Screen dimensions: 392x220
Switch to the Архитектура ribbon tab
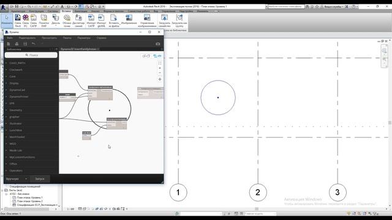18,11
